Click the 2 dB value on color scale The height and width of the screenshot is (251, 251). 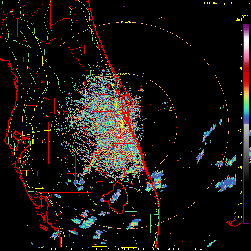241,93
